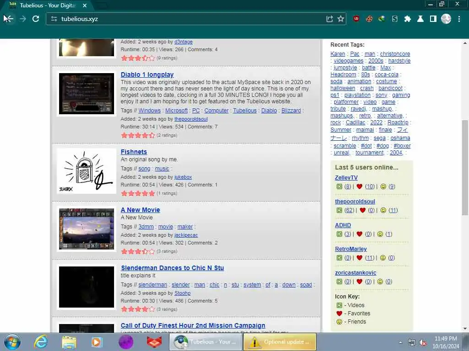Click the videos icon under thepooroldsoul

[x=339, y=210]
